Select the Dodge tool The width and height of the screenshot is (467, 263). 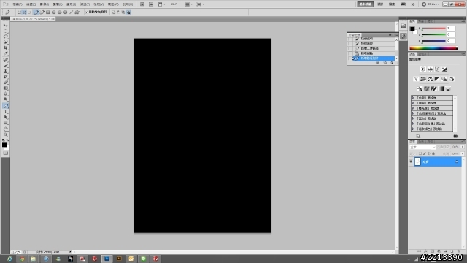click(5, 99)
